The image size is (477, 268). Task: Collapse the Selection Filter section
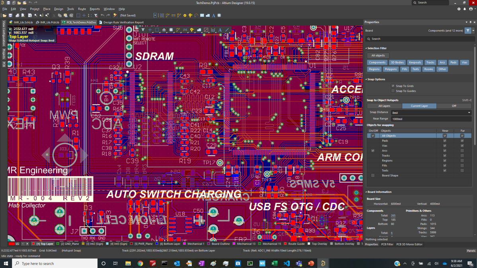pos(366,48)
